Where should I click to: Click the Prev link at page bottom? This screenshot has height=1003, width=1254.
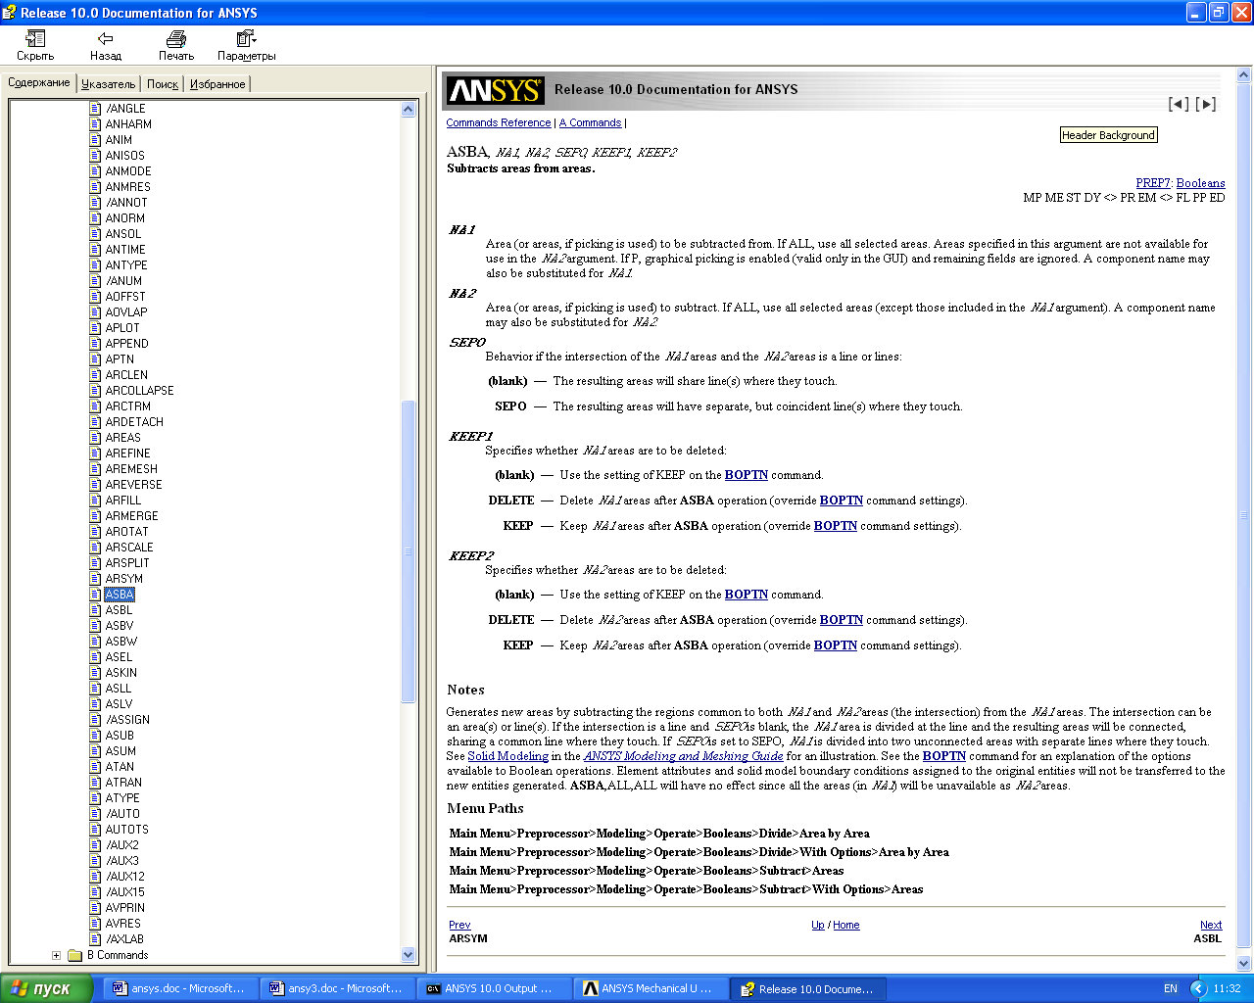[x=459, y=925]
